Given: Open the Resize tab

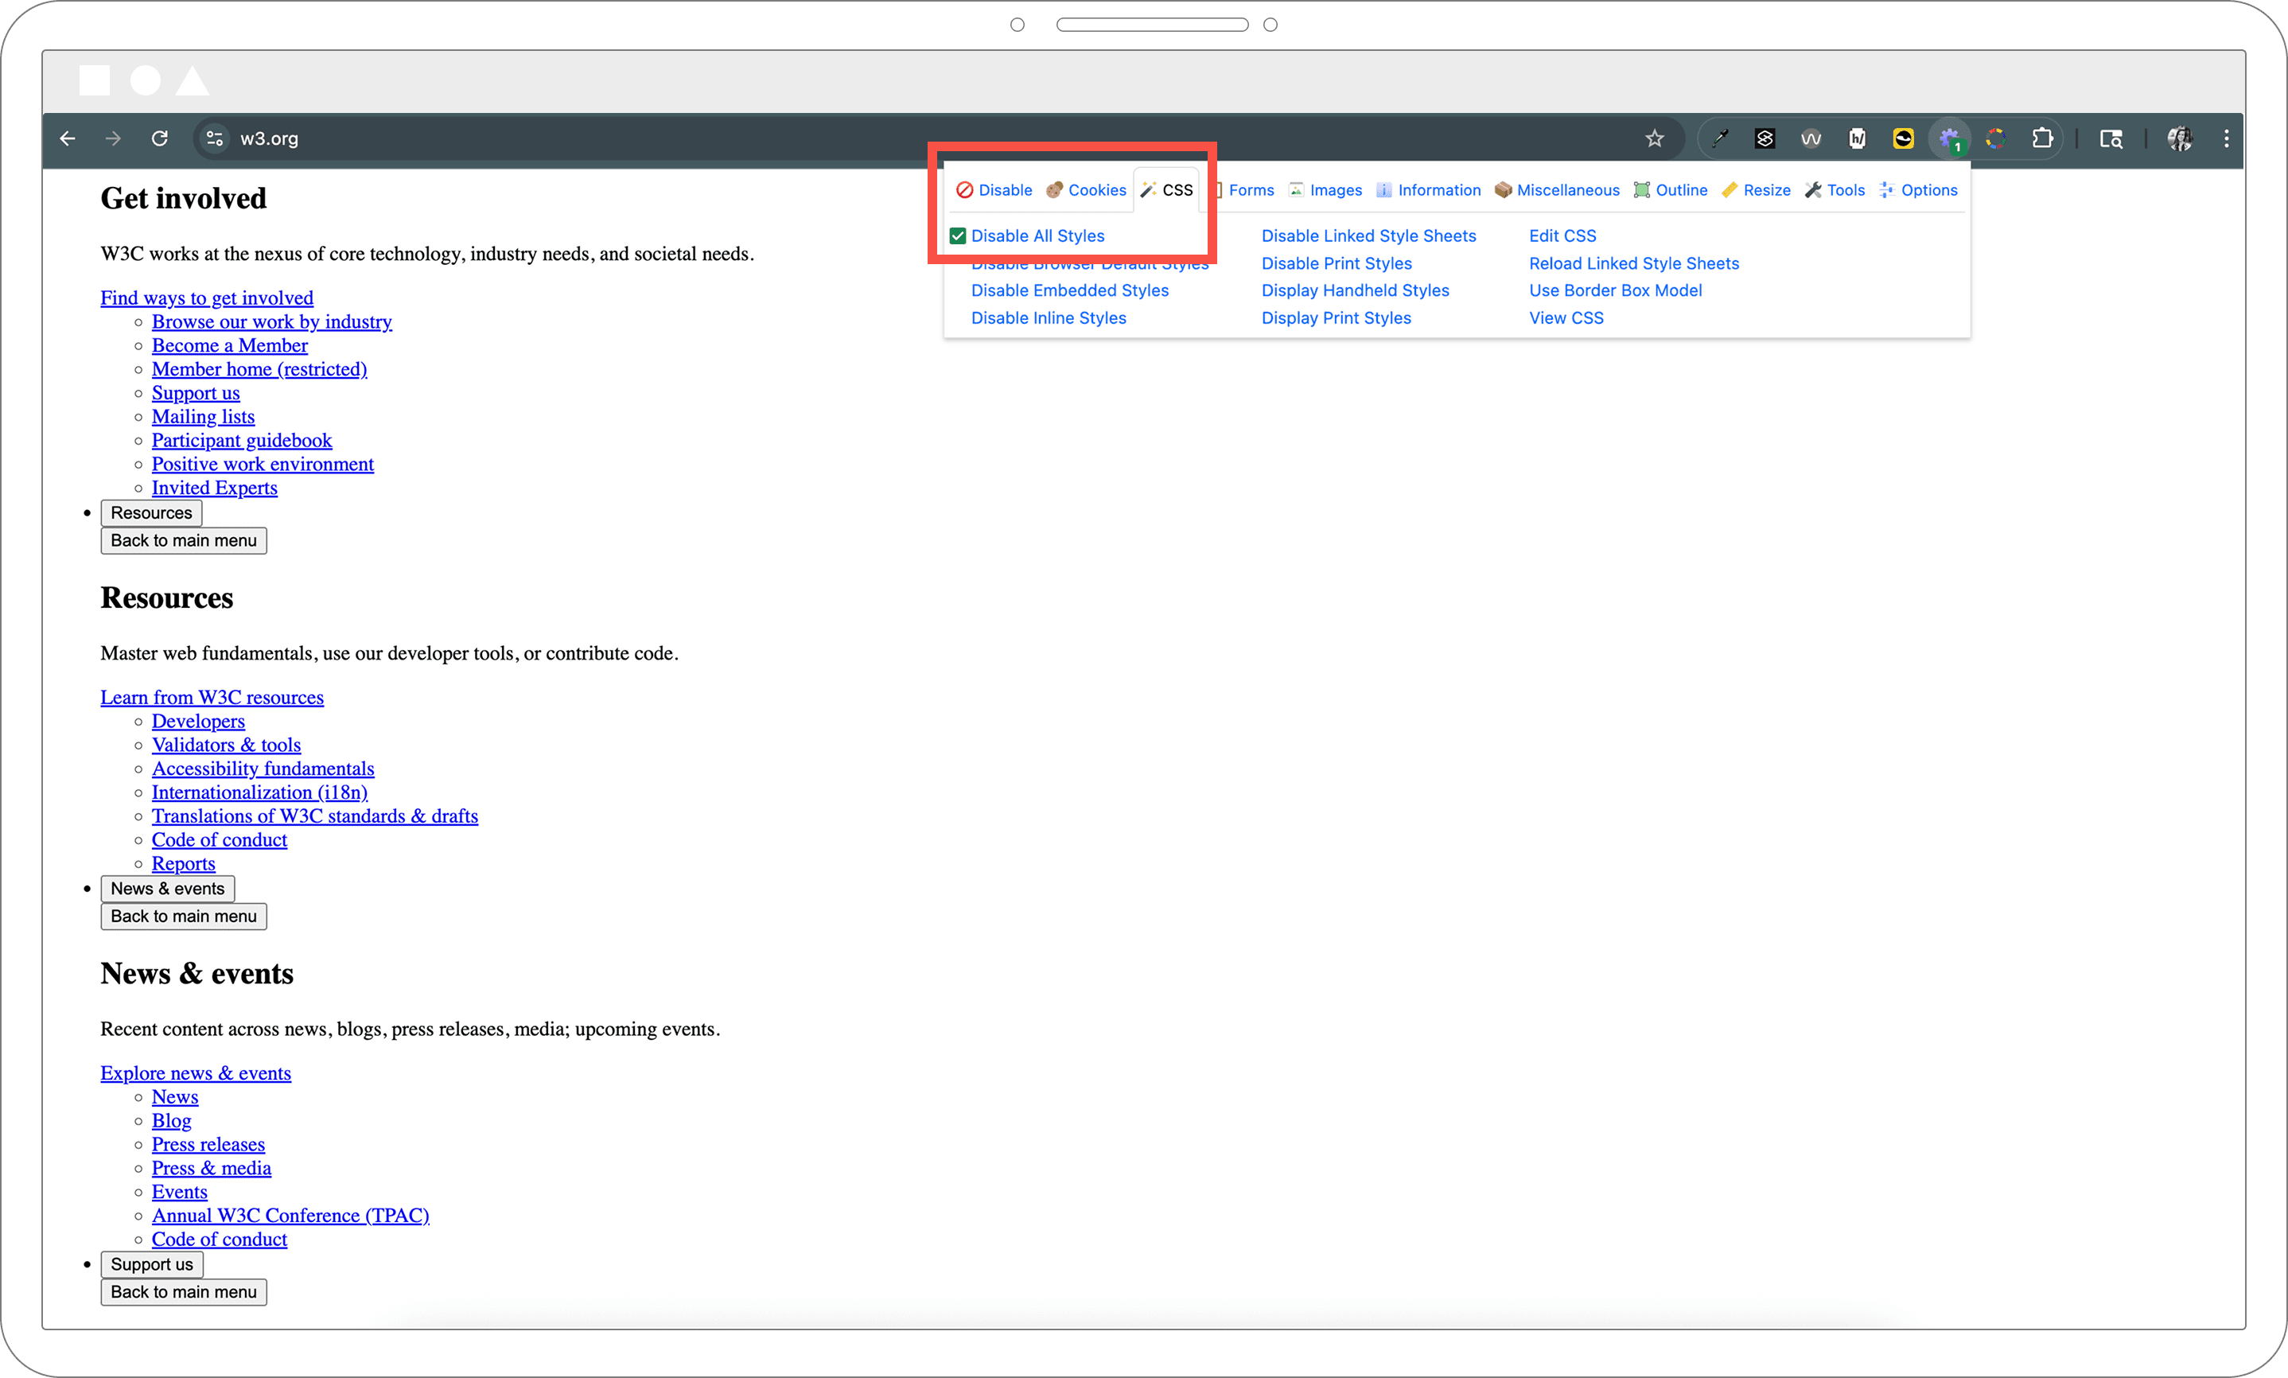Looking at the screenshot, I should pos(1756,190).
